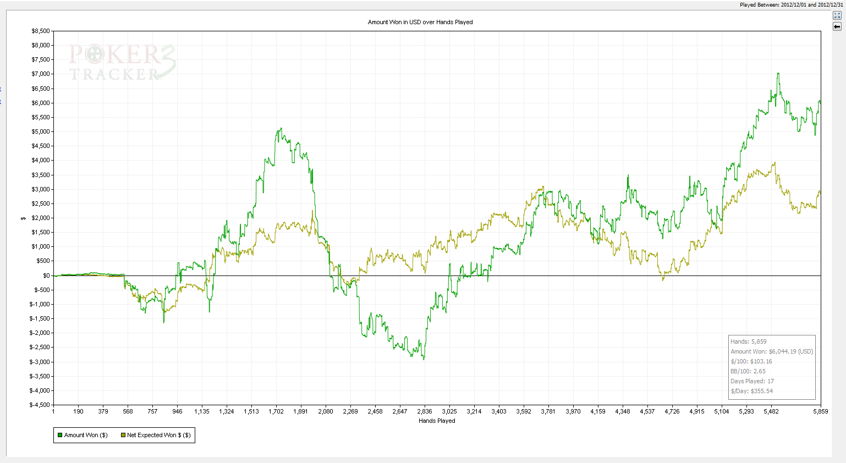Click the Hands: 5,859 summary line
The height and width of the screenshot is (463, 846).
[748, 341]
